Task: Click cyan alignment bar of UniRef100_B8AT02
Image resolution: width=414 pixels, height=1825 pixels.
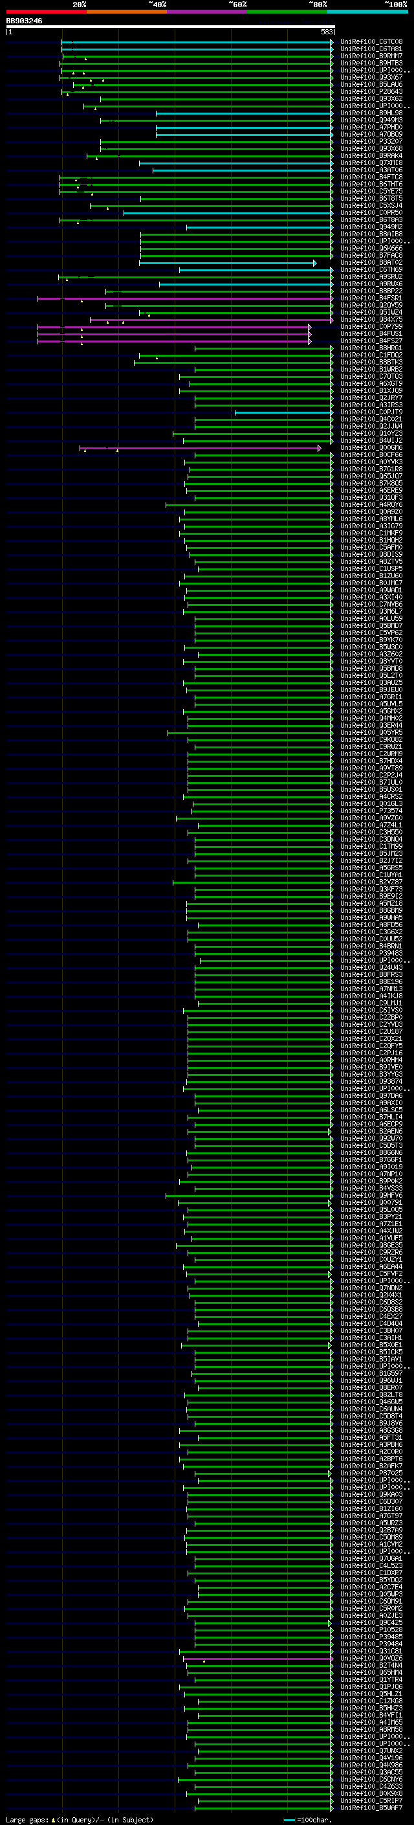Action: point(228,263)
